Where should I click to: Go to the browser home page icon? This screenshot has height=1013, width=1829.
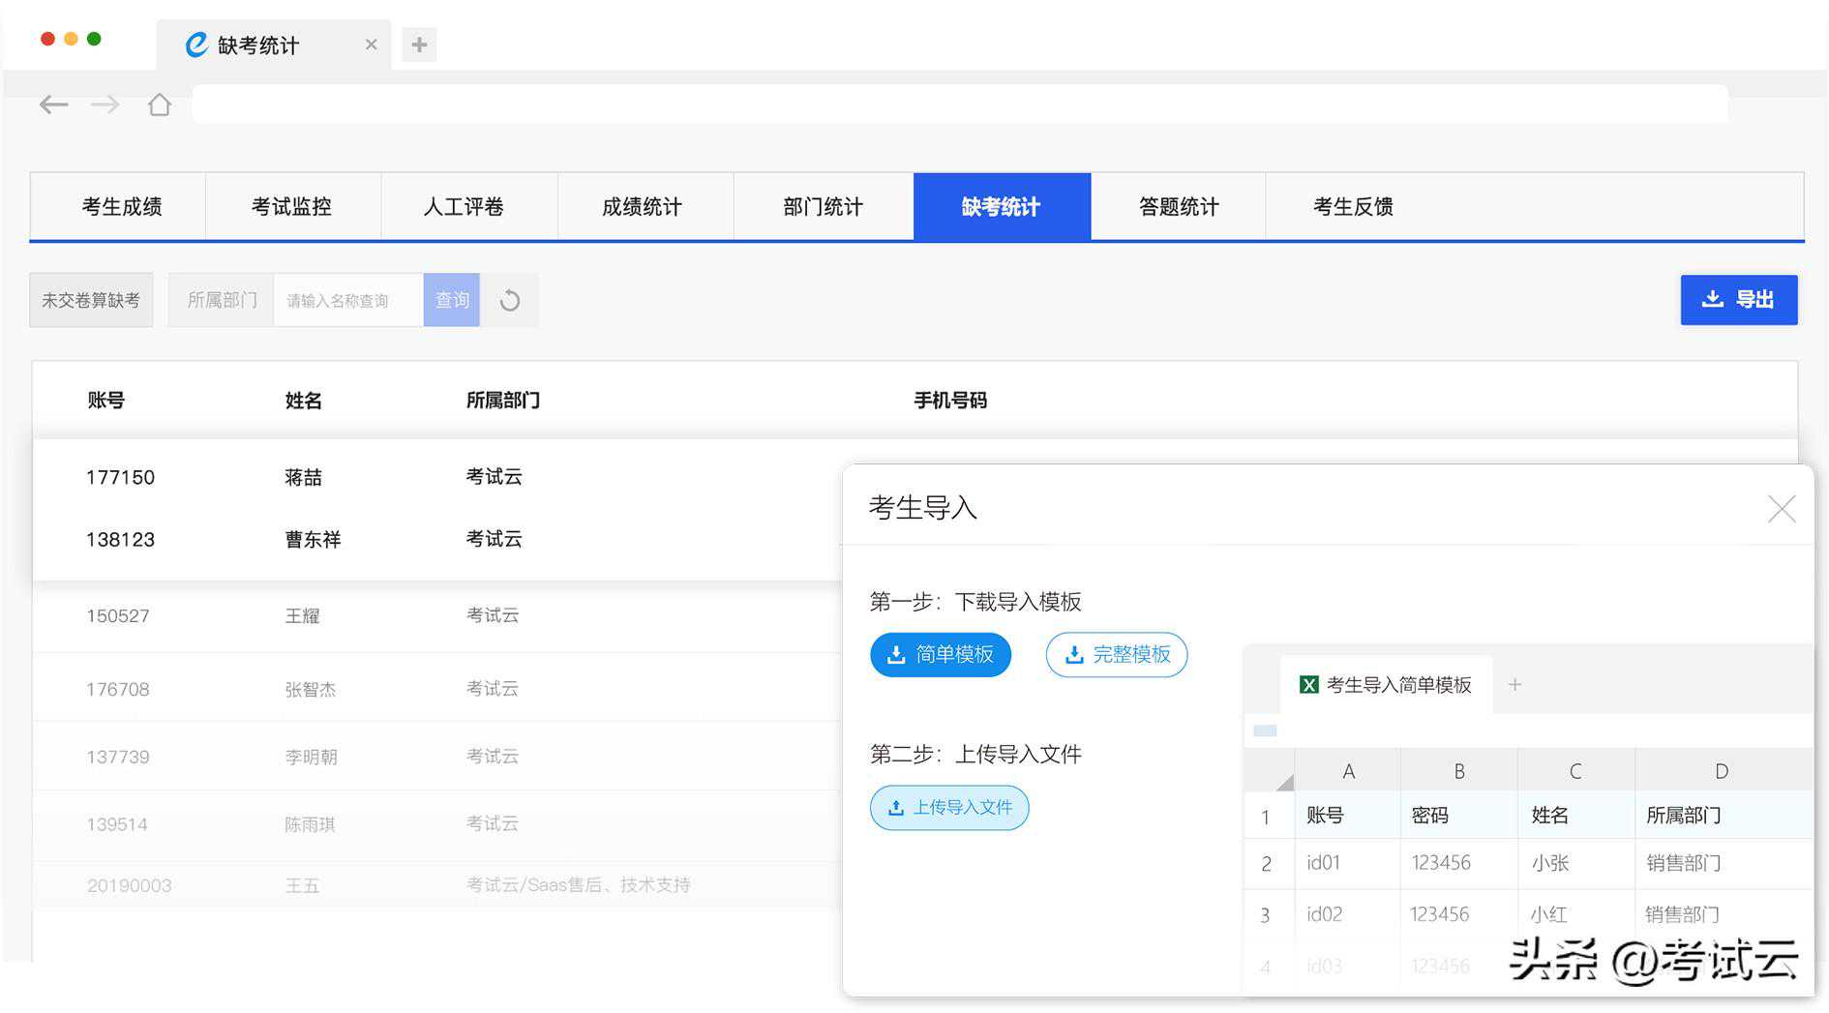(x=160, y=104)
